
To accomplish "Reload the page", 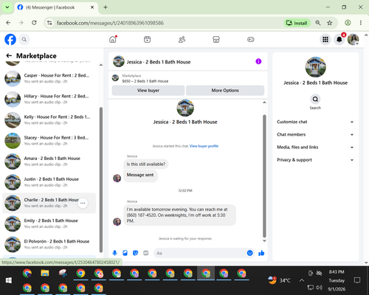I will pyautogui.click(x=34, y=23).
